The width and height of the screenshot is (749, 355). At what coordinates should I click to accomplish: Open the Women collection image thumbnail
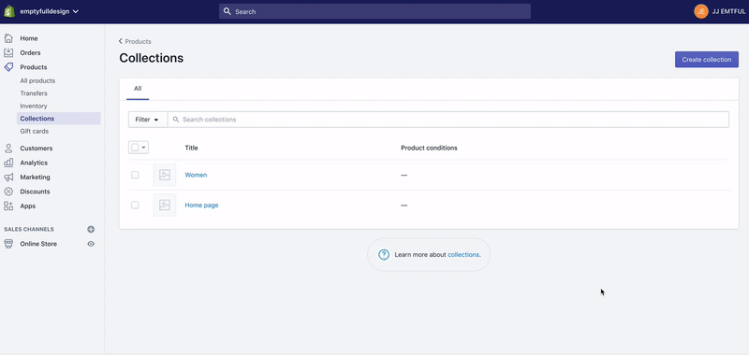point(165,175)
